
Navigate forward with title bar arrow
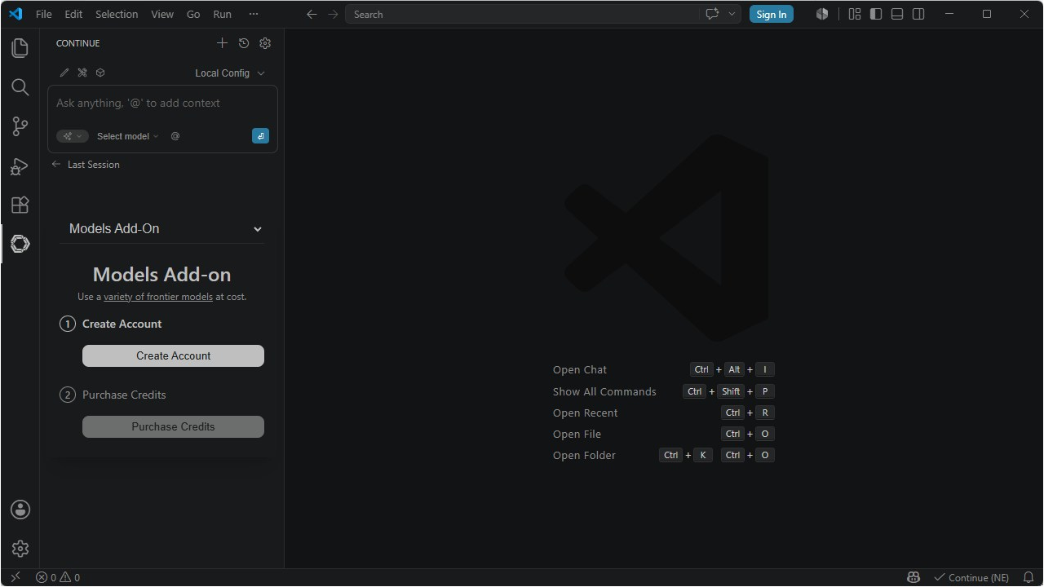pyautogui.click(x=333, y=14)
